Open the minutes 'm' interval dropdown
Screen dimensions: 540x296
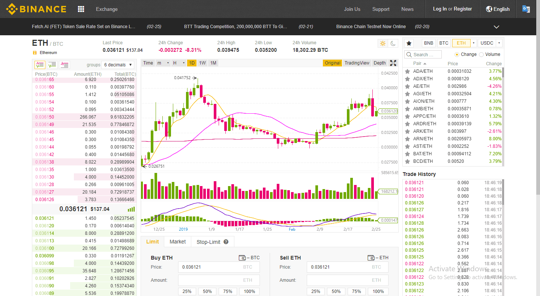(163, 63)
